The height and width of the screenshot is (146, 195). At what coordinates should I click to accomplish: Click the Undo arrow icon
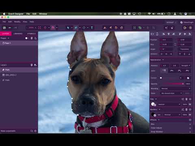[10, 28]
